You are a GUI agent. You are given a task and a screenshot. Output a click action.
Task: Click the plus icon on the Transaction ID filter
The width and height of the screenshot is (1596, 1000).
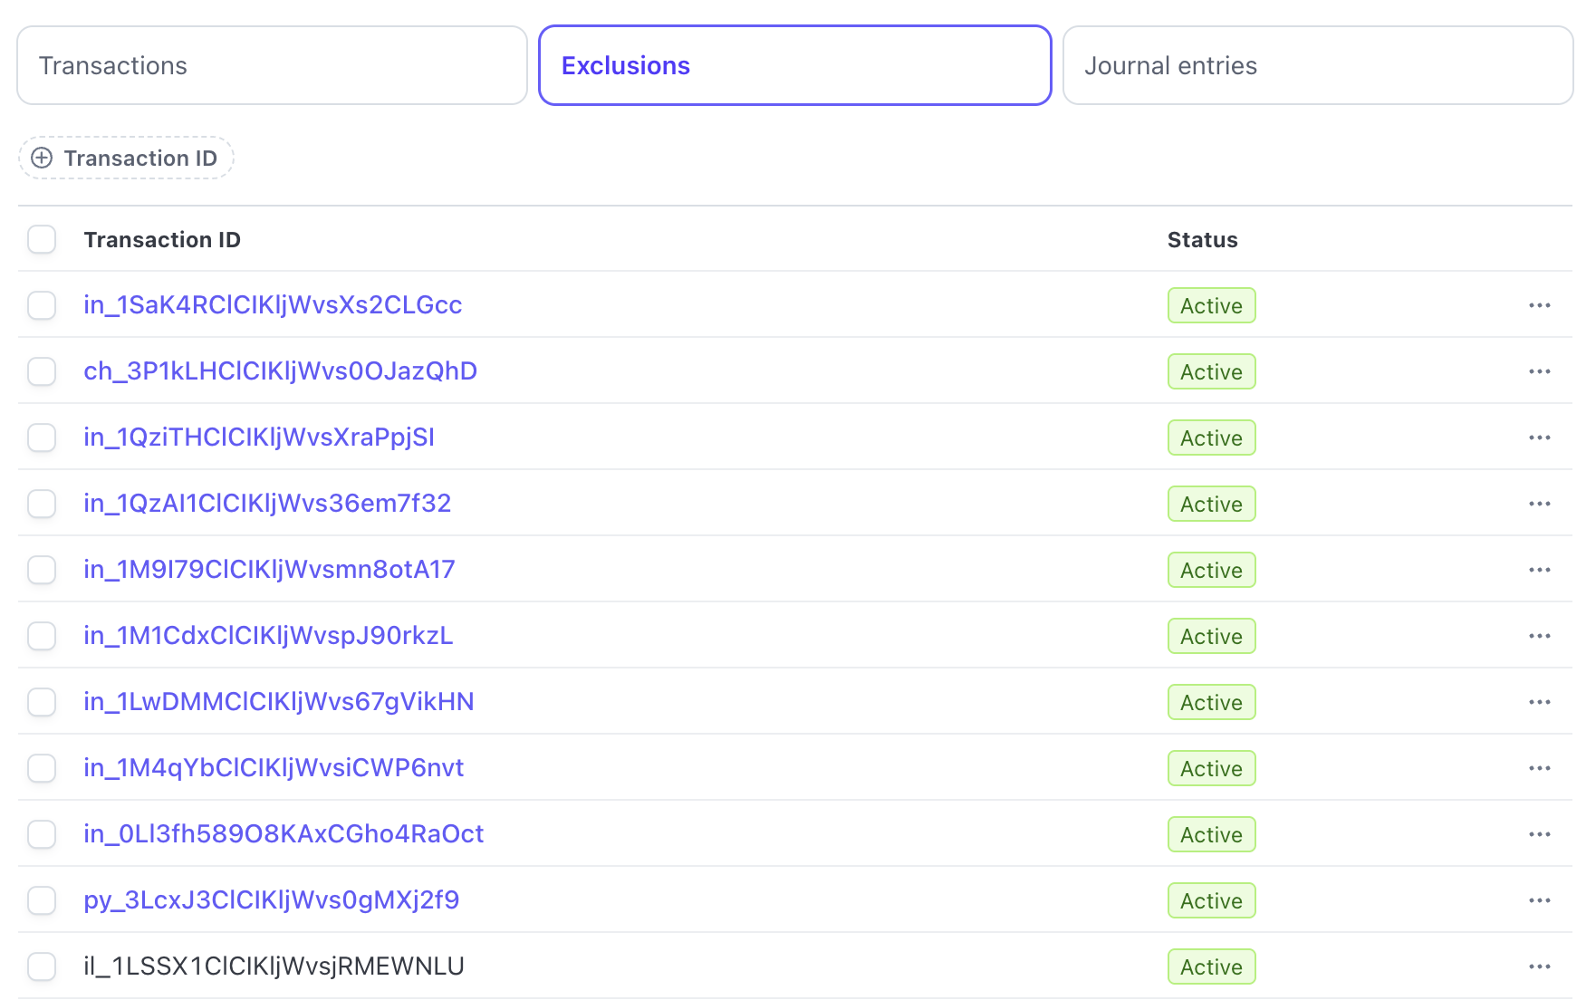(x=42, y=158)
